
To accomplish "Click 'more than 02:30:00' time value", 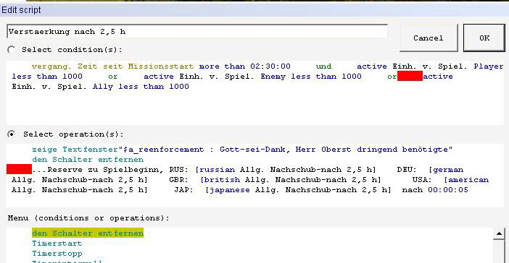I will (245, 66).
